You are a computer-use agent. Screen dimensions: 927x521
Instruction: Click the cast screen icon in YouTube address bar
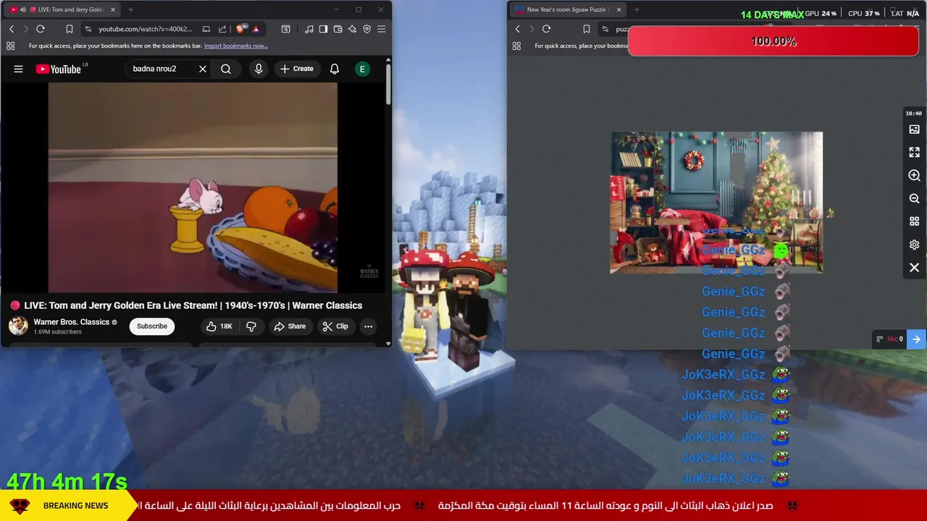(x=206, y=29)
